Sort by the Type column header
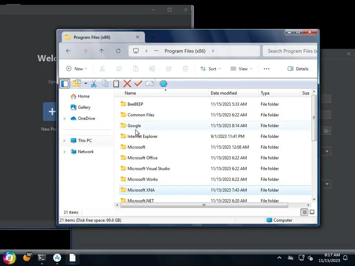The height and width of the screenshot is (266, 355). pos(279,93)
